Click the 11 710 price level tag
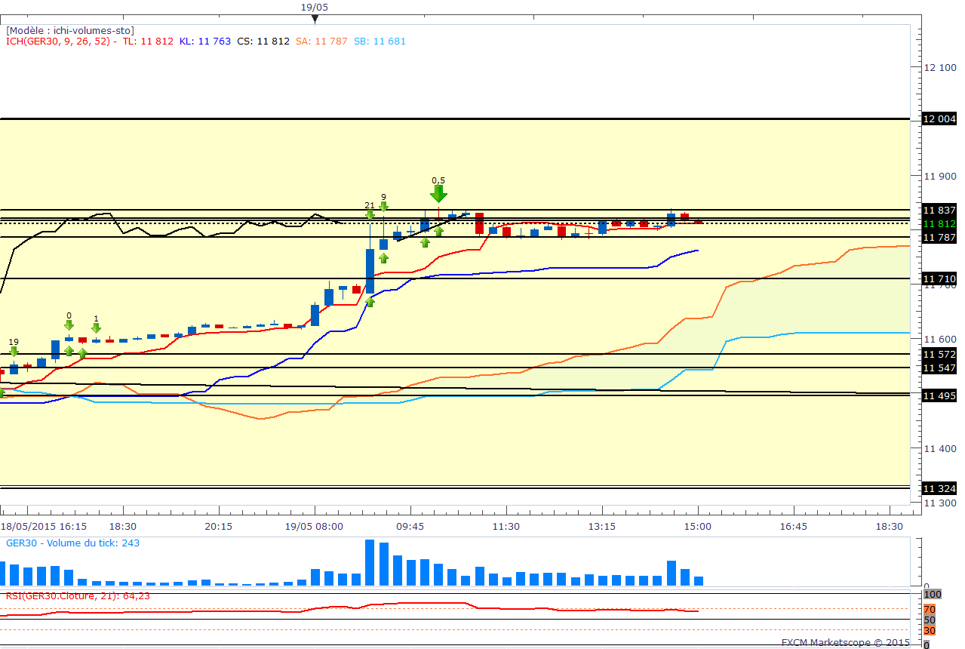This screenshot has height=649, width=965. click(x=939, y=279)
